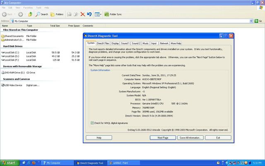Screen dimensions: 265x166
Task: Select DVD-RAM Drive (E:)
Action: coord(13,73)
